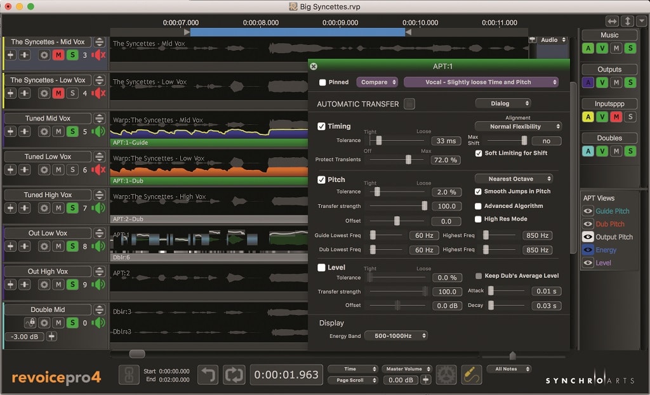The image size is (650, 395).
Task: Toggle the loop playback button
Action: point(234,375)
